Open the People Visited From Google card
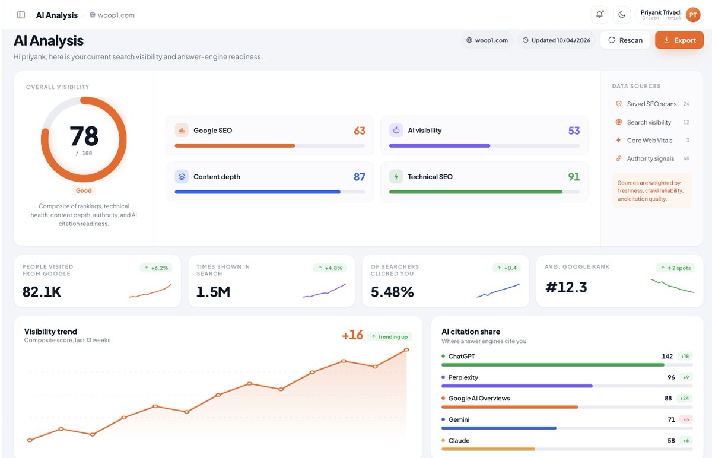Screen dimensions: 712x458 tap(97, 281)
